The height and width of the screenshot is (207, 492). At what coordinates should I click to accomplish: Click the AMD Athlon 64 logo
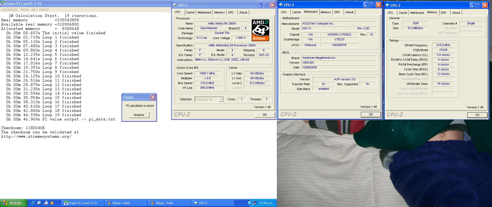pos(260,30)
